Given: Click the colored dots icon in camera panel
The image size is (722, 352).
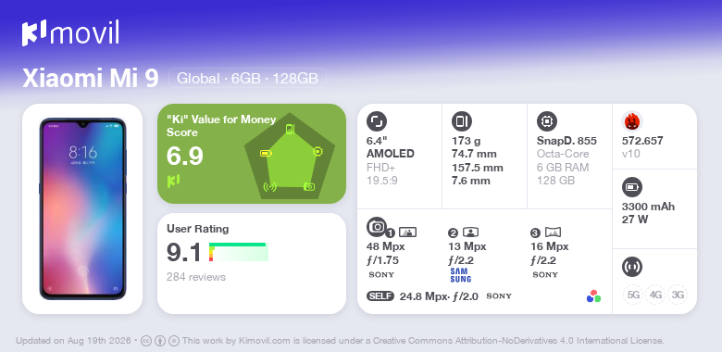Looking at the screenshot, I should [593, 296].
